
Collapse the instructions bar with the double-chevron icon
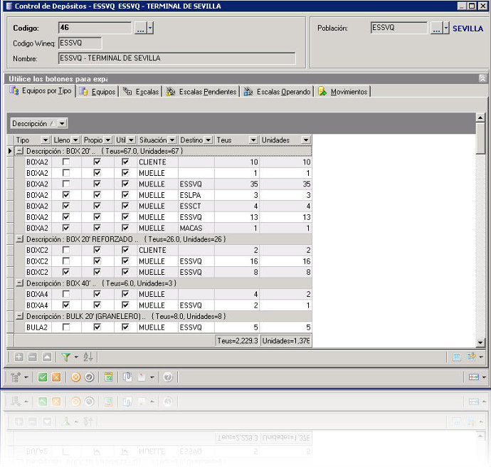(482, 78)
